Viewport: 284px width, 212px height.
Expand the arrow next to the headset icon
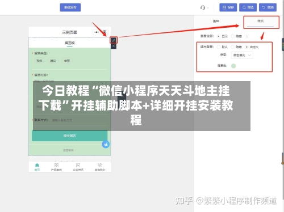tap(208, 8)
